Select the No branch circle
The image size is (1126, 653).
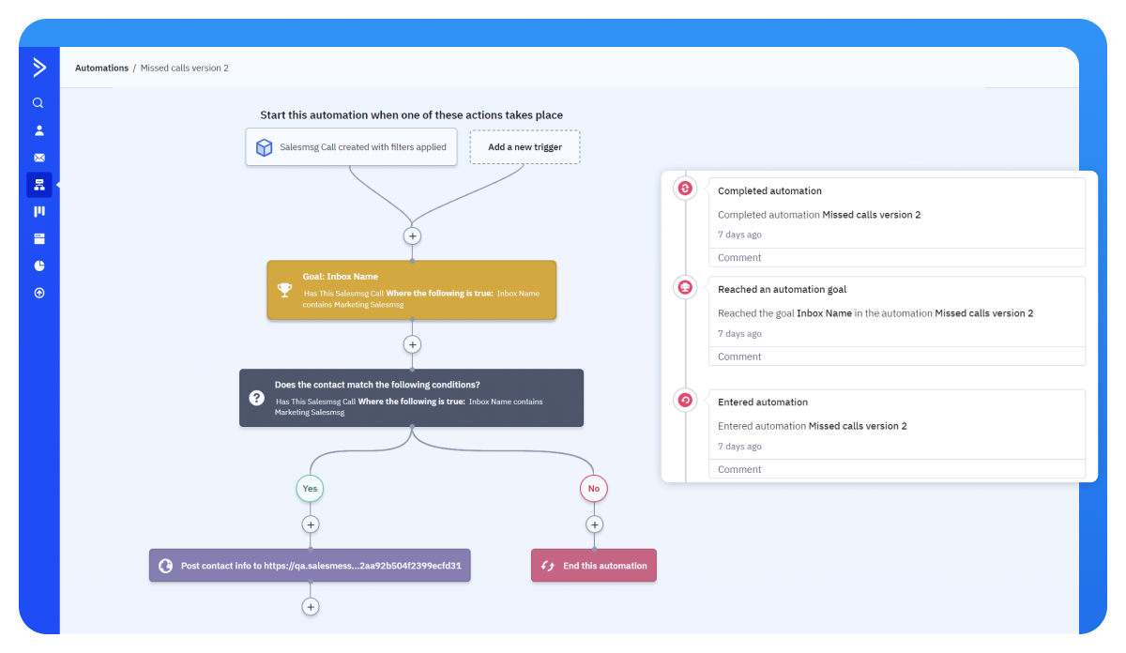coord(593,488)
